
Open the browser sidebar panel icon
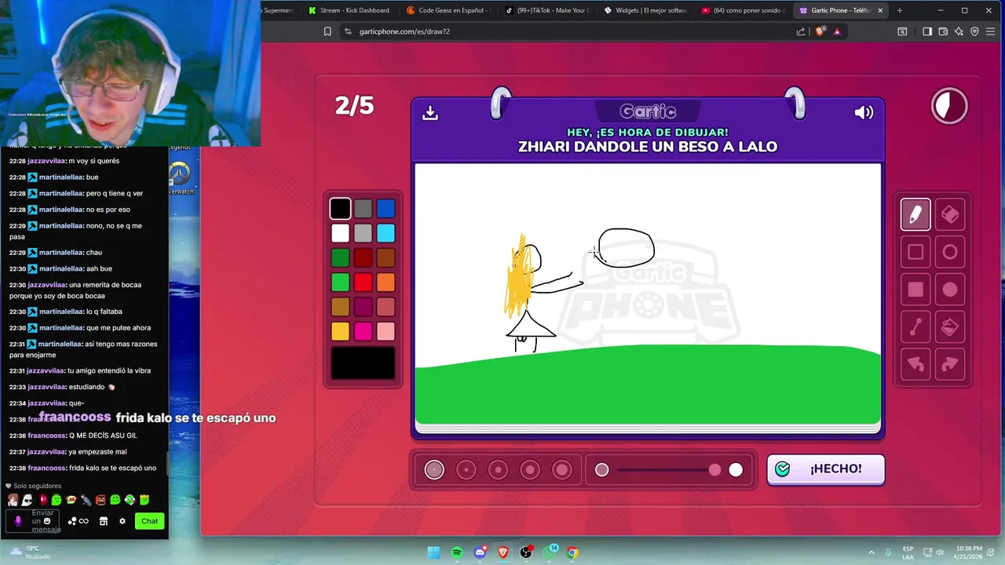point(927,31)
